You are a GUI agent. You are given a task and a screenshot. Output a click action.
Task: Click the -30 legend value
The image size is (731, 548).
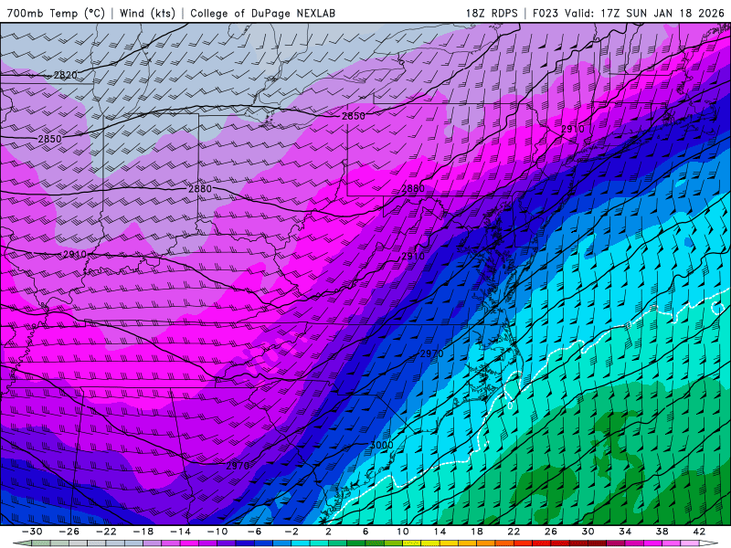(32, 532)
